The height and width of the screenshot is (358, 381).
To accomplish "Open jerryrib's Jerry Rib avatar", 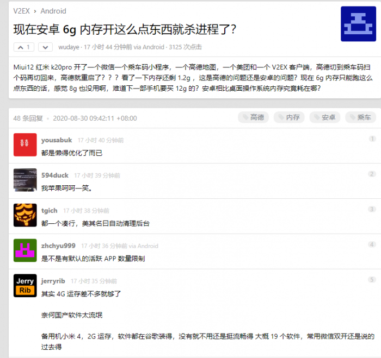I will coord(25,286).
